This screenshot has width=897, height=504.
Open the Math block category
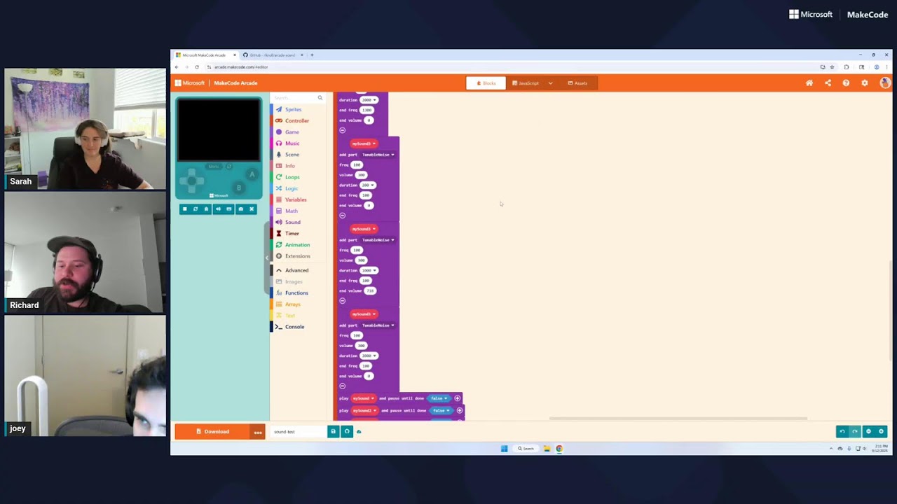coord(291,211)
